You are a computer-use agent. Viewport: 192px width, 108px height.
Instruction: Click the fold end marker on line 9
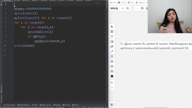13,41
